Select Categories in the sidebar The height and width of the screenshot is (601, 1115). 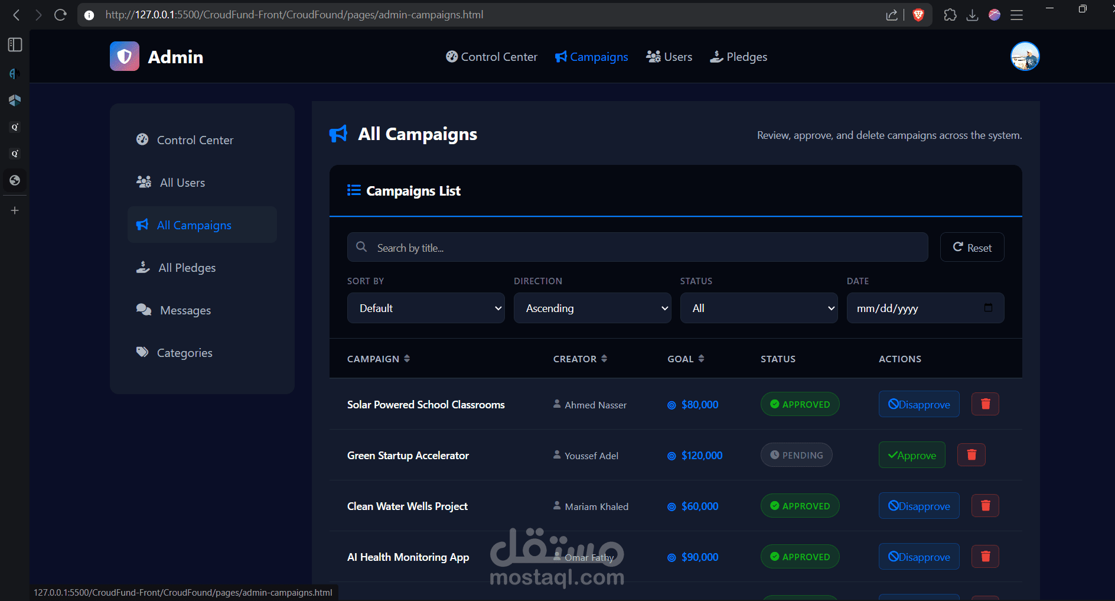[202, 353]
